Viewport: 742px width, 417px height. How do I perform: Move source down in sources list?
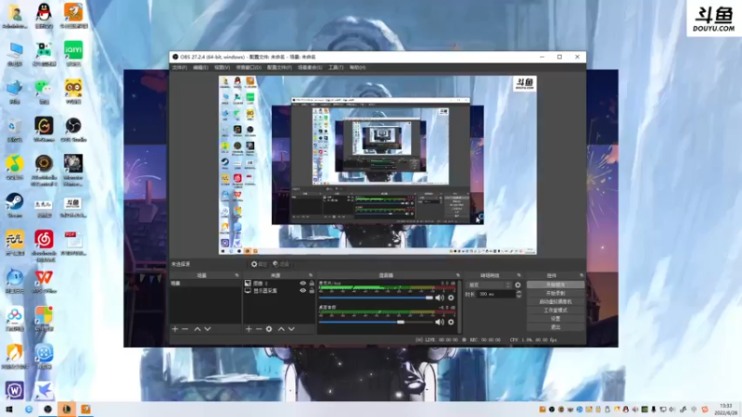click(291, 329)
